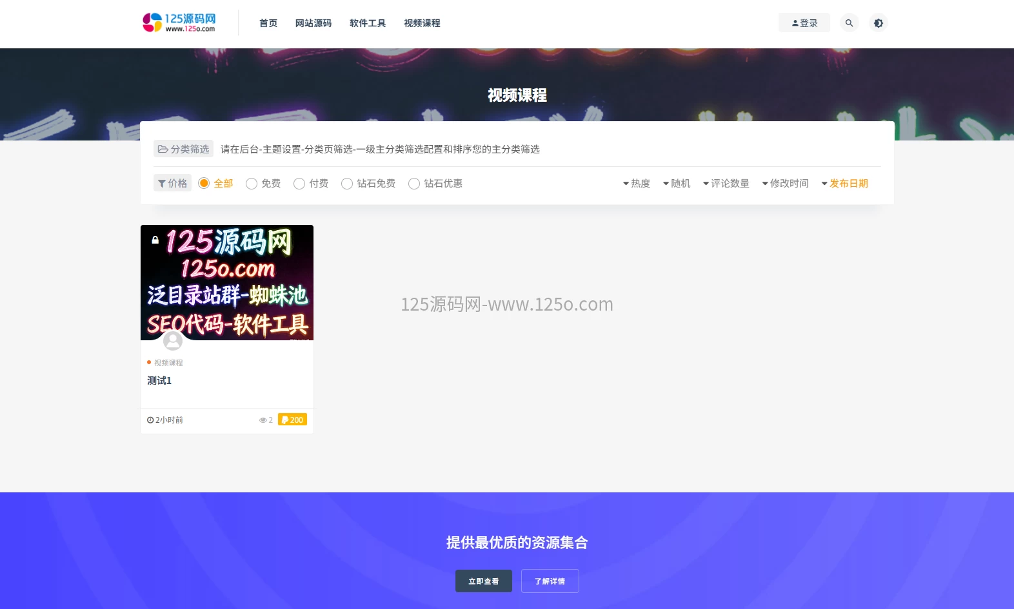Image resolution: width=1014 pixels, height=609 pixels.
Task: Click the 200 price badge
Action: (x=292, y=420)
